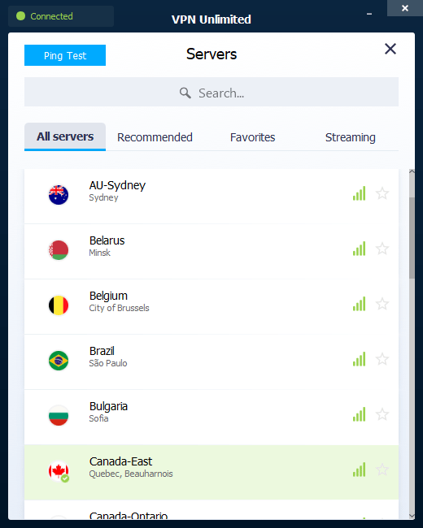Click the 'Sofia' city label
This screenshot has width=423, height=528.
click(x=98, y=418)
